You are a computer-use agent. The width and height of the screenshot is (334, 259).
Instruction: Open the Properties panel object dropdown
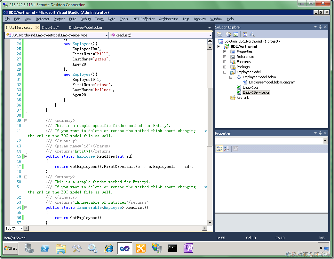[x=325, y=140]
